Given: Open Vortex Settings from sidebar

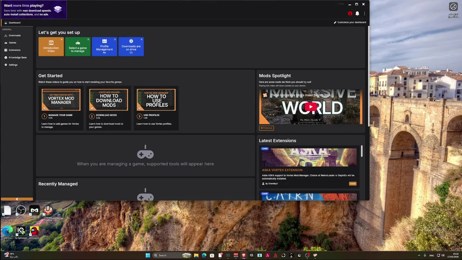Looking at the screenshot, I should click(x=17, y=65).
